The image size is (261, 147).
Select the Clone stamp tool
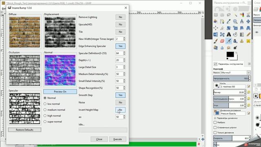click(242, 41)
